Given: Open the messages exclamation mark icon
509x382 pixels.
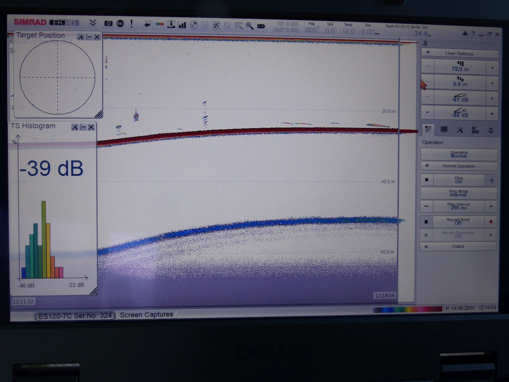Looking at the screenshot, I should (x=132, y=23).
